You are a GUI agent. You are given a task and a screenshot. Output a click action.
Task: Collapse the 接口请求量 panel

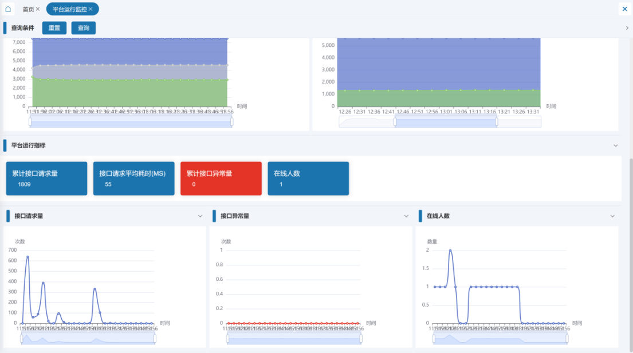(200, 216)
